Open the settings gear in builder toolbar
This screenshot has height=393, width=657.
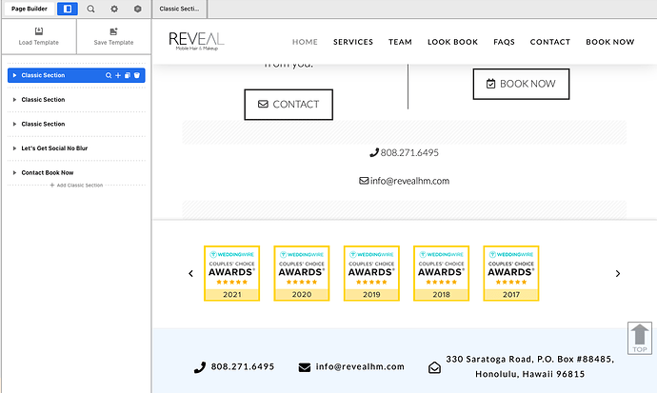tap(114, 9)
